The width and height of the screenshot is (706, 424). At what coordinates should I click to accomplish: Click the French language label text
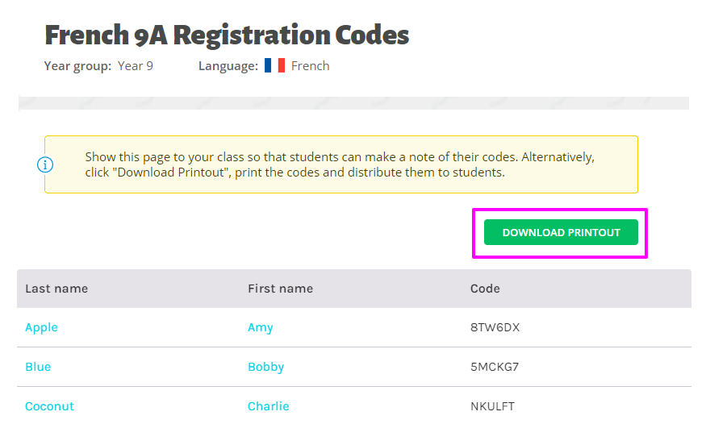tap(310, 66)
